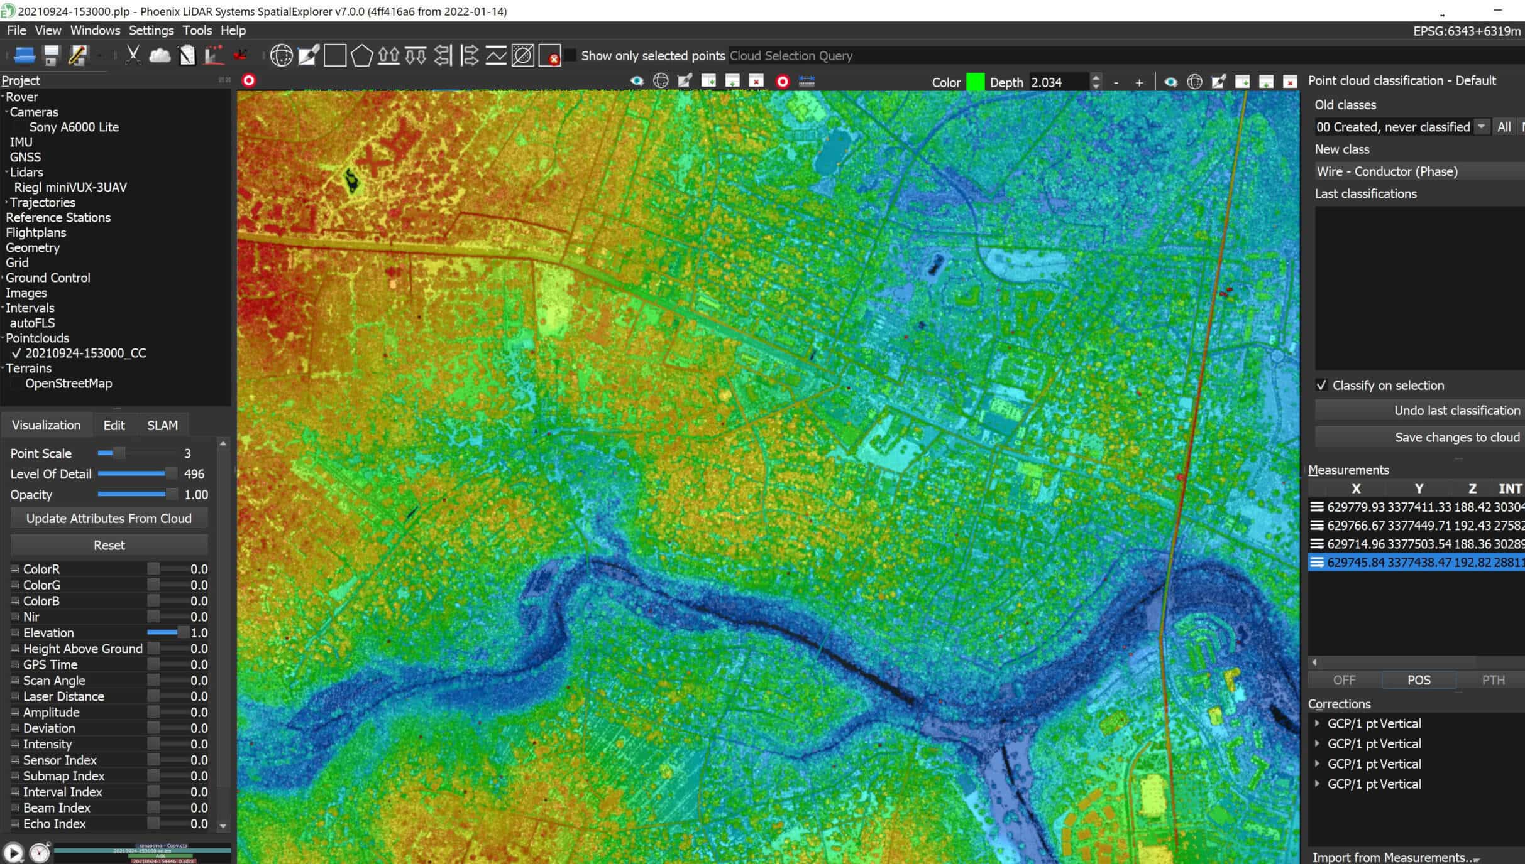Viewport: 1525px width, 864px height.
Task: Click the measurement ruler icon above the viewport
Action: (x=807, y=81)
